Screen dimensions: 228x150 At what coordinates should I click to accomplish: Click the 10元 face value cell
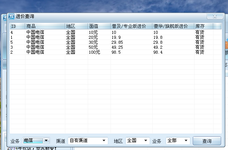(93, 32)
